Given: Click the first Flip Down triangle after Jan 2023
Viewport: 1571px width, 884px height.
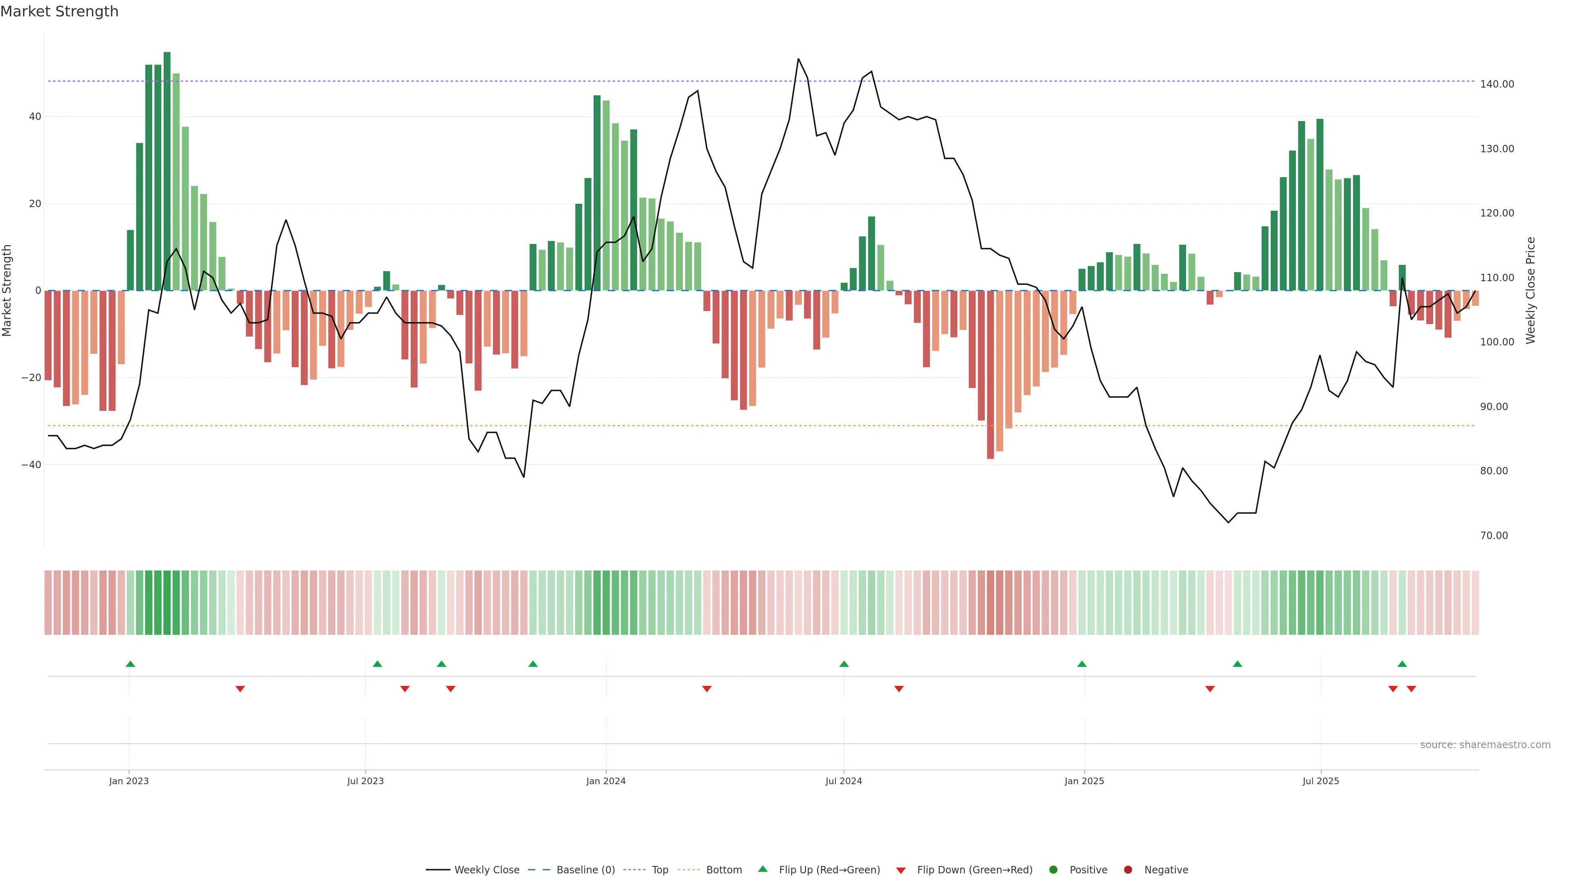Looking at the screenshot, I should pyautogui.click(x=240, y=689).
